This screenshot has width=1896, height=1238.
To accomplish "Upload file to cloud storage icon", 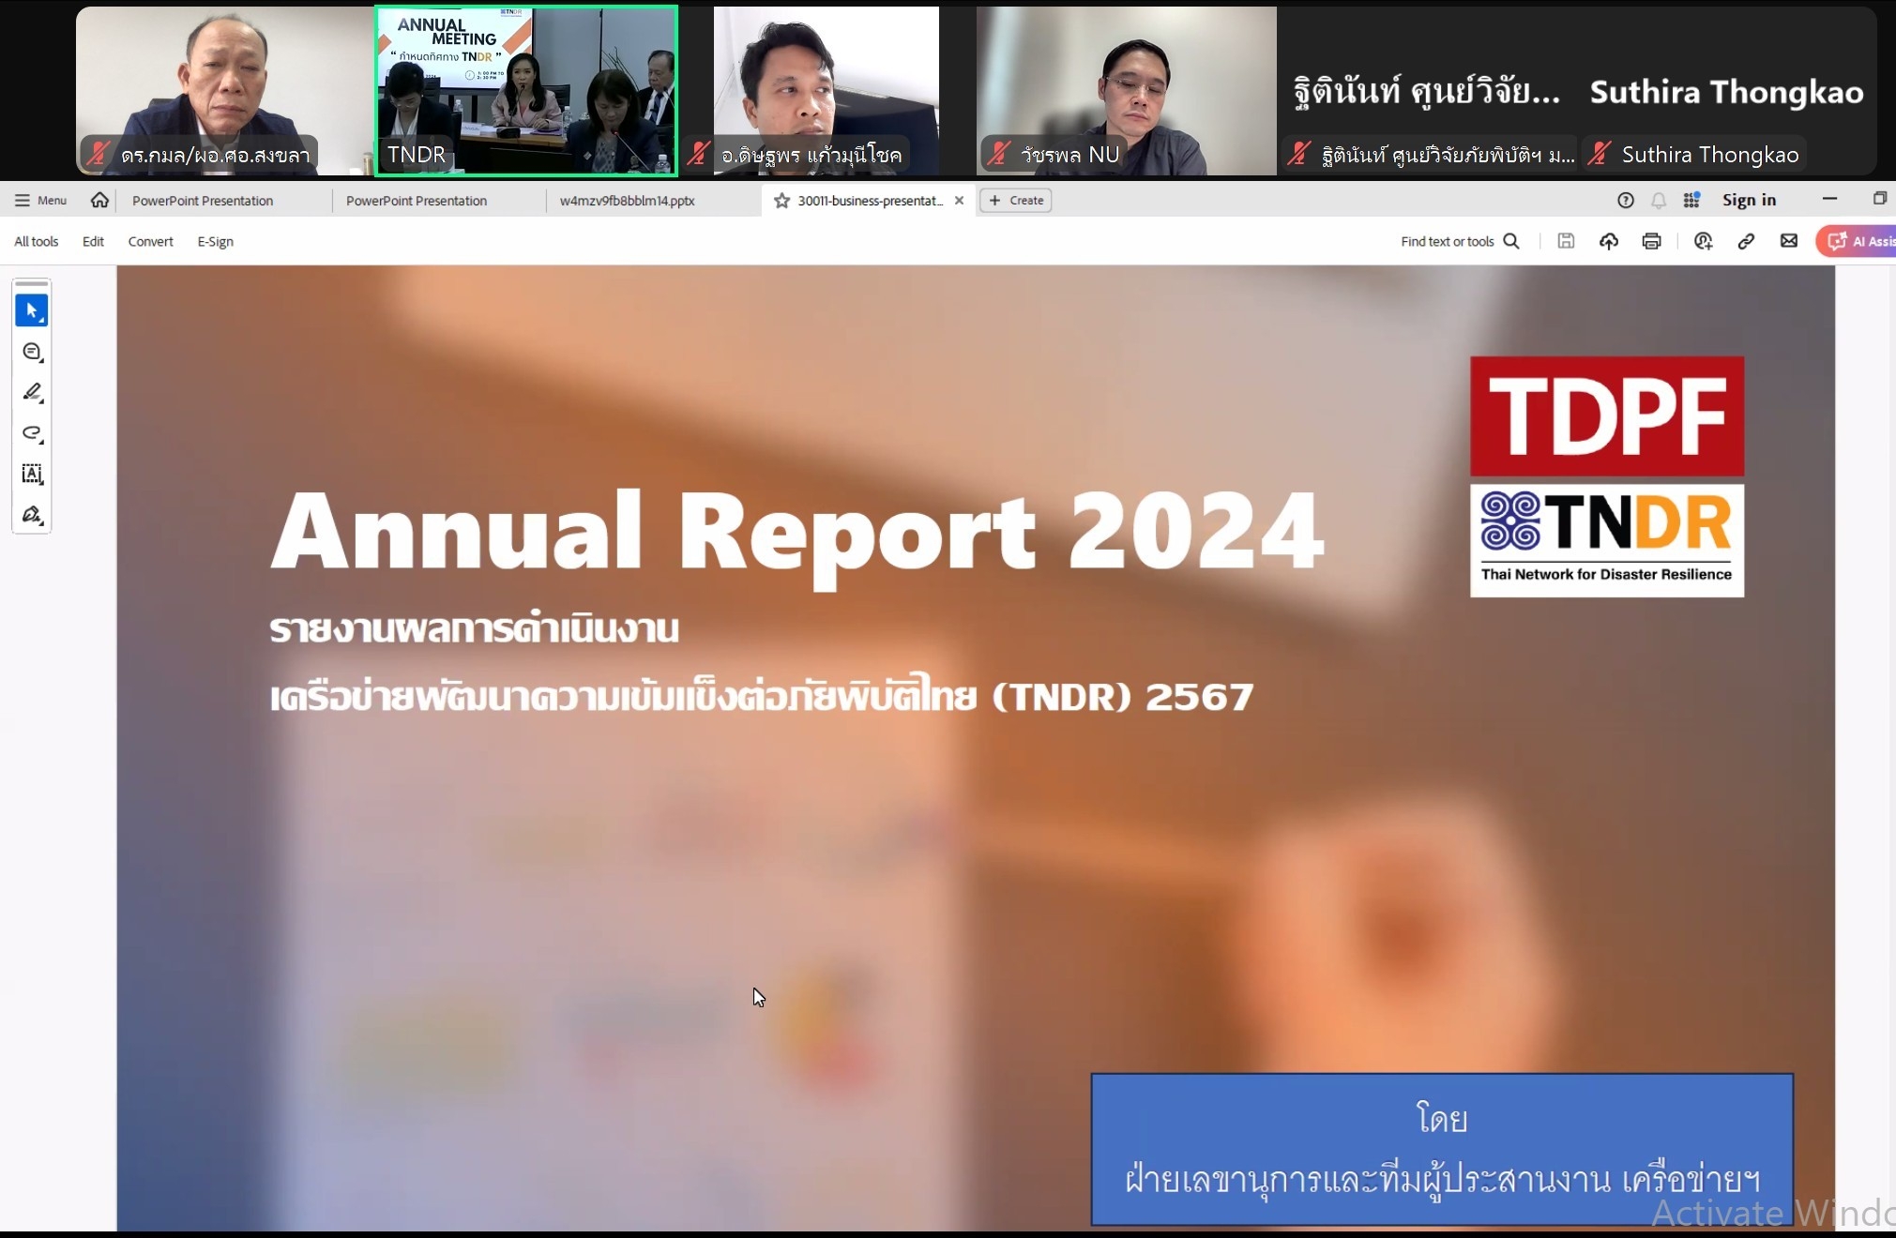I will (x=1608, y=241).
